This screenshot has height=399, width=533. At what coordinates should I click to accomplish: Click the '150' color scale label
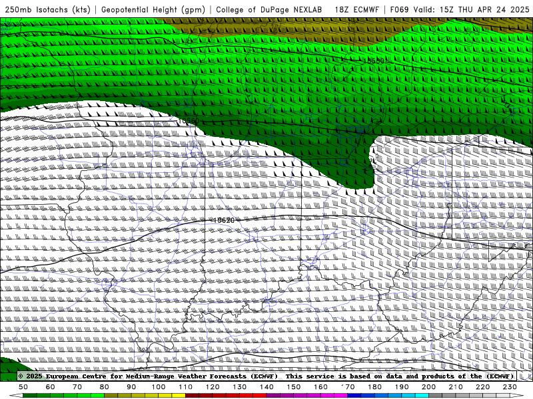[x=294, y=387]
